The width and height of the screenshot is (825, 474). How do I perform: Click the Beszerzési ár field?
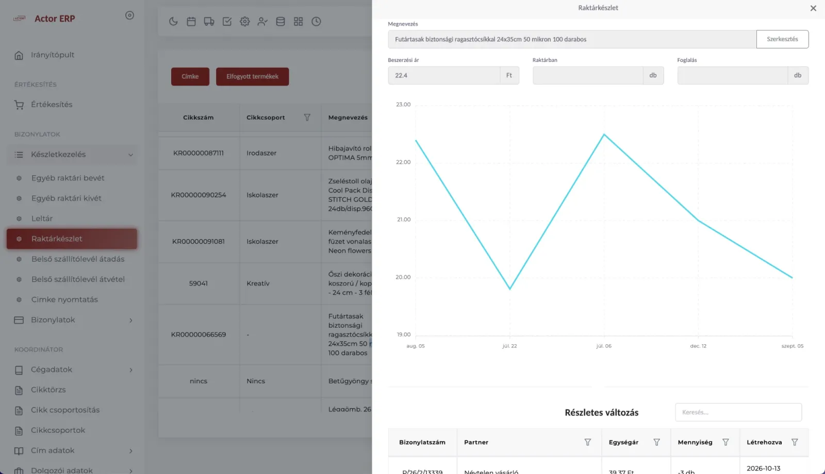click(x=444, y=75)
